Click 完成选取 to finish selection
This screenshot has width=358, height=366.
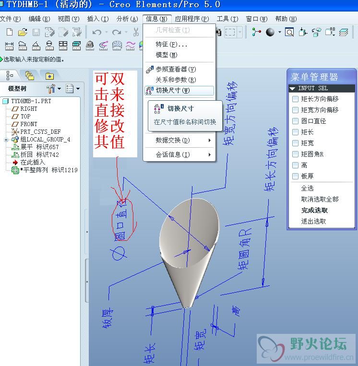click(314, 210)
